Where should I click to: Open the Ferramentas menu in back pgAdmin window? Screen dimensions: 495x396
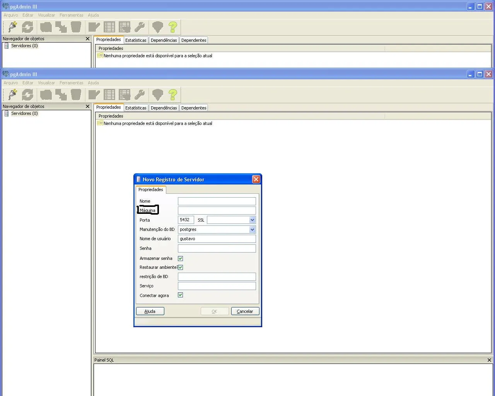(x=72, y=15)
